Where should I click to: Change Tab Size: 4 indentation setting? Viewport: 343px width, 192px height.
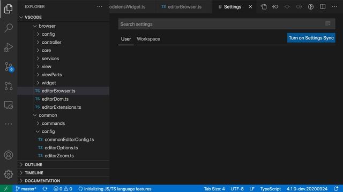click(x=214, y=189)
